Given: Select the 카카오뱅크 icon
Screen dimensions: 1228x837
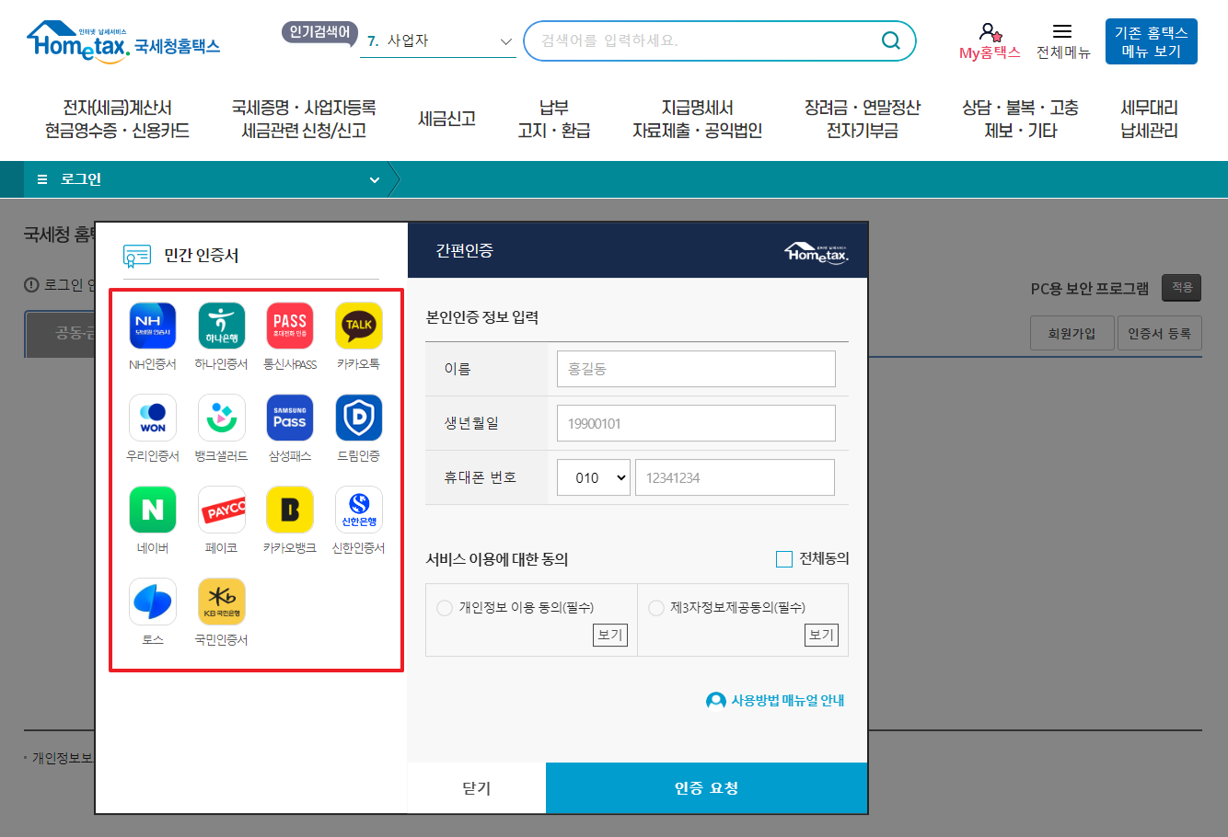Looking at the screenshot, I should pyautogui.click(x=290, y=510).
